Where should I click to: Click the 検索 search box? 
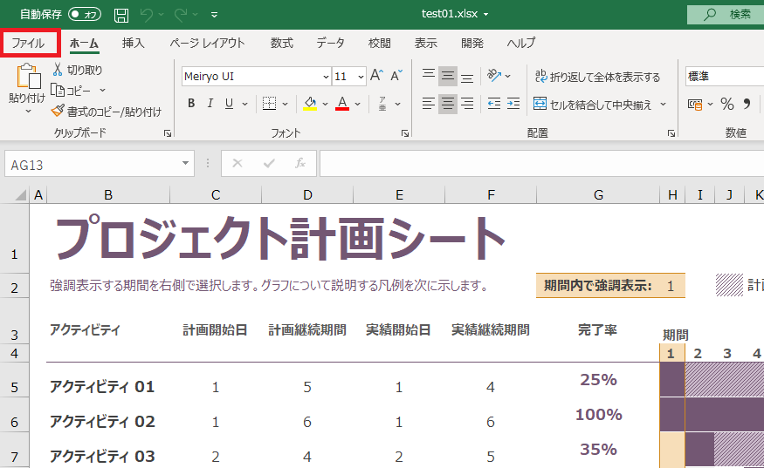point(726,15)
